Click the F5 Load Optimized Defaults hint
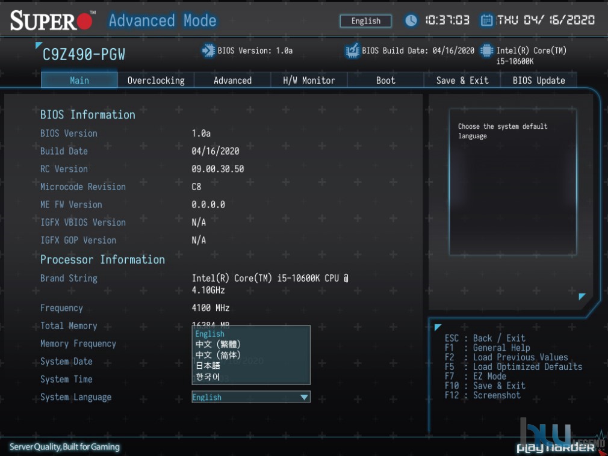 pyautogui.click(x=513, y=366)
